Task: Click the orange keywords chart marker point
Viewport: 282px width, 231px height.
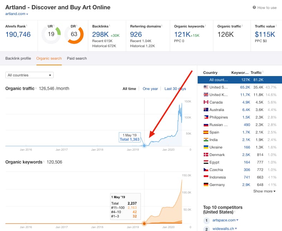Action: click(x=144, y=224)
